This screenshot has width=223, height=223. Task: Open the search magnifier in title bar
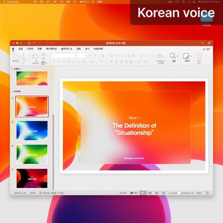[203, 43]
